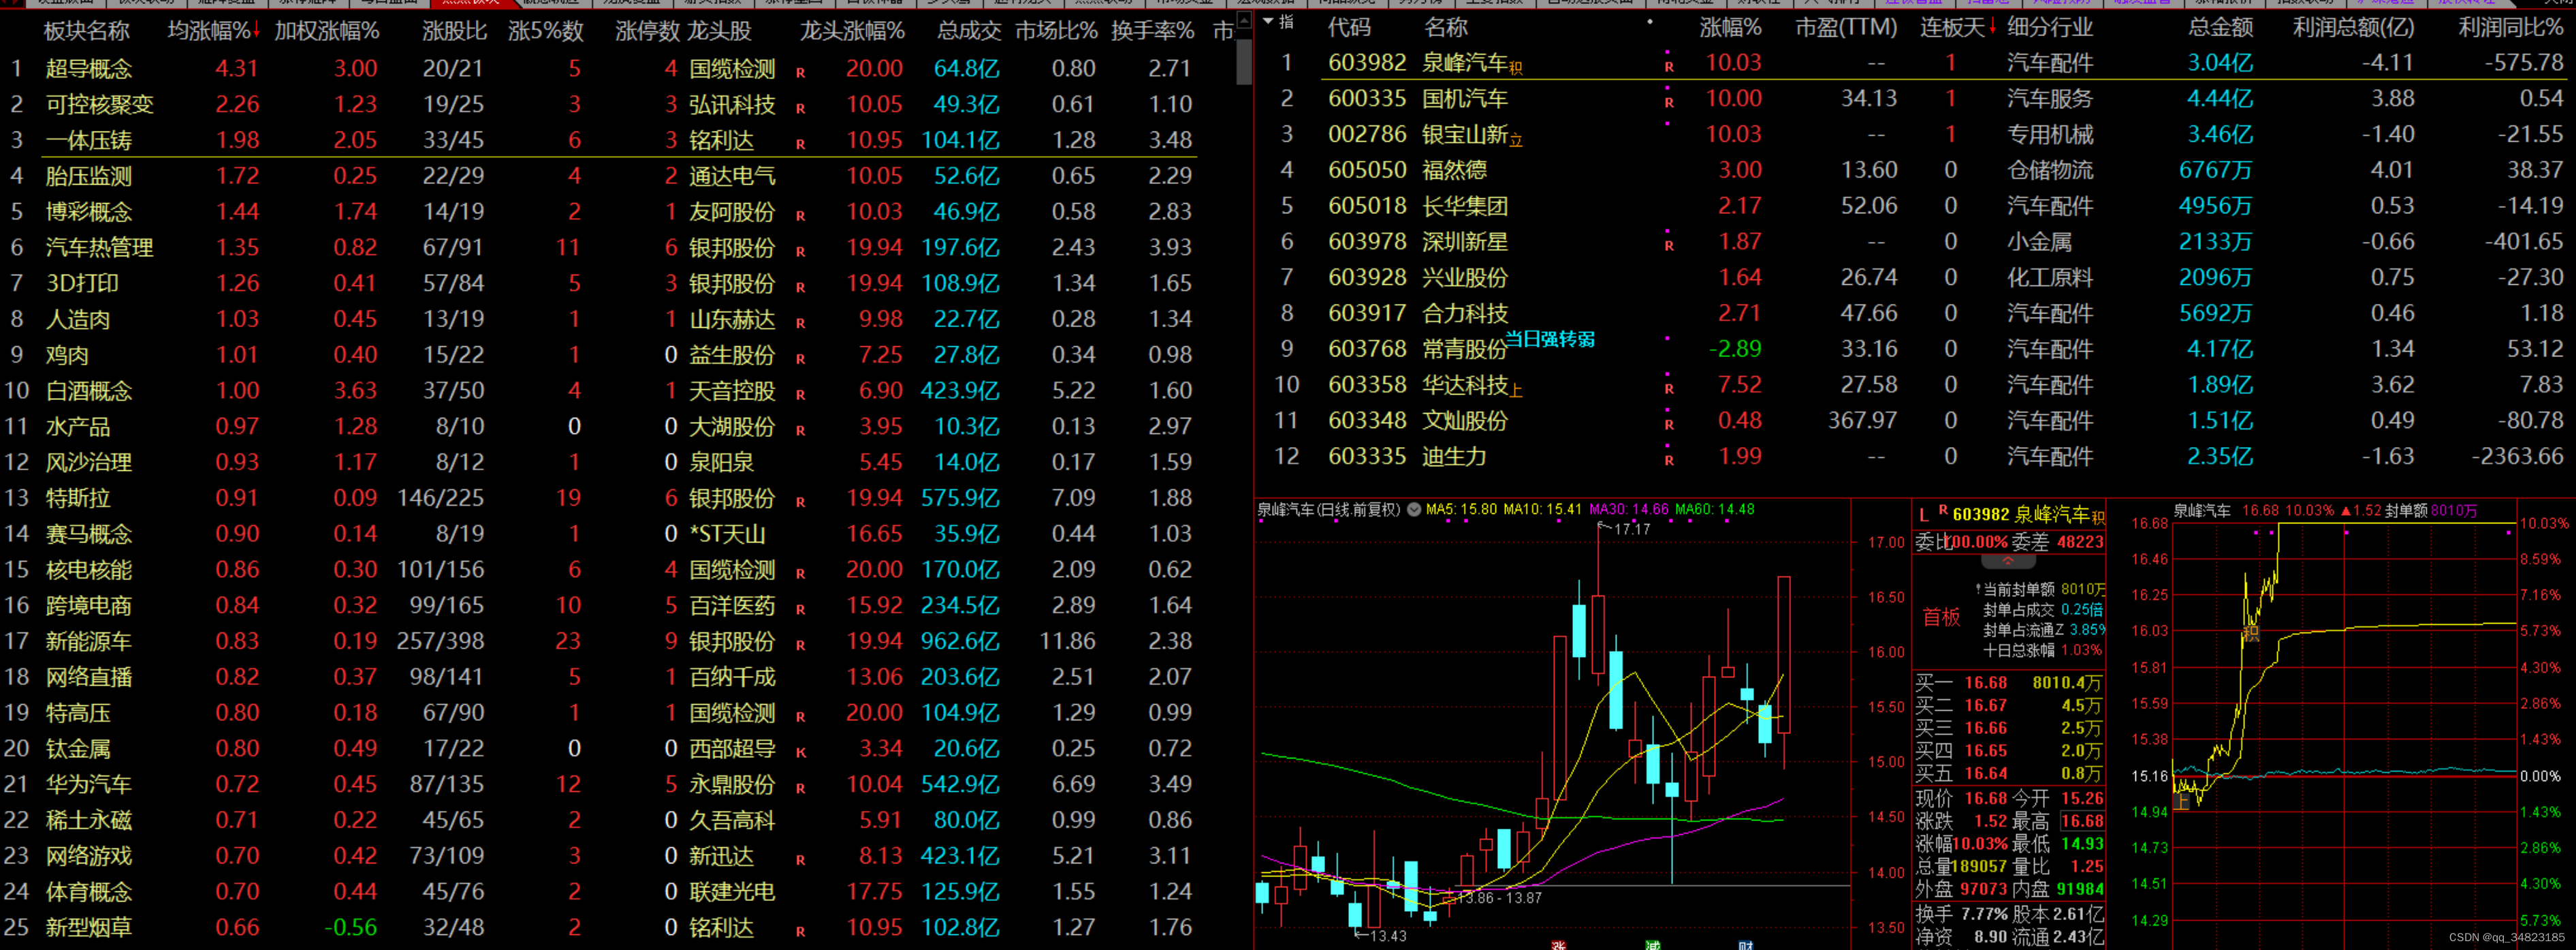
Task: Click the R margin marker beside 国缆检测 in the 超导概念 row
Action: pos(801,73)
